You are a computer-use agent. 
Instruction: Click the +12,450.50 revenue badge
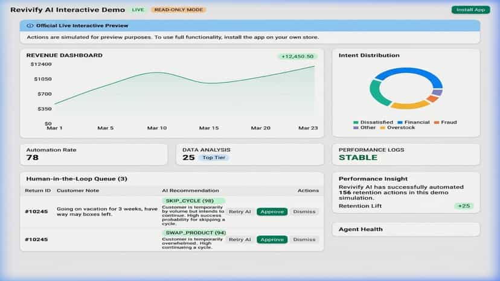[297, 57]
